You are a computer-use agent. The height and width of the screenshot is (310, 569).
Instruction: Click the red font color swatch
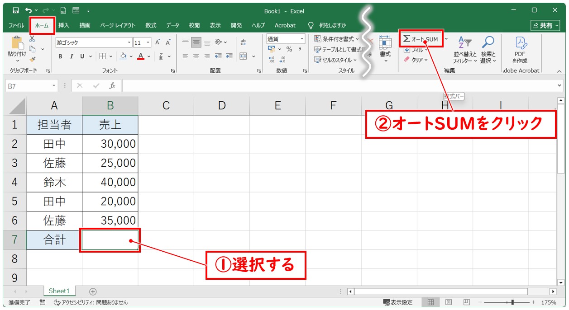click(x=141, y=56)
